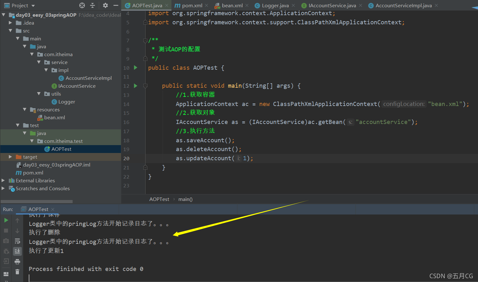Expand External Libraries node
478x282 pixels.
(3, 180)
